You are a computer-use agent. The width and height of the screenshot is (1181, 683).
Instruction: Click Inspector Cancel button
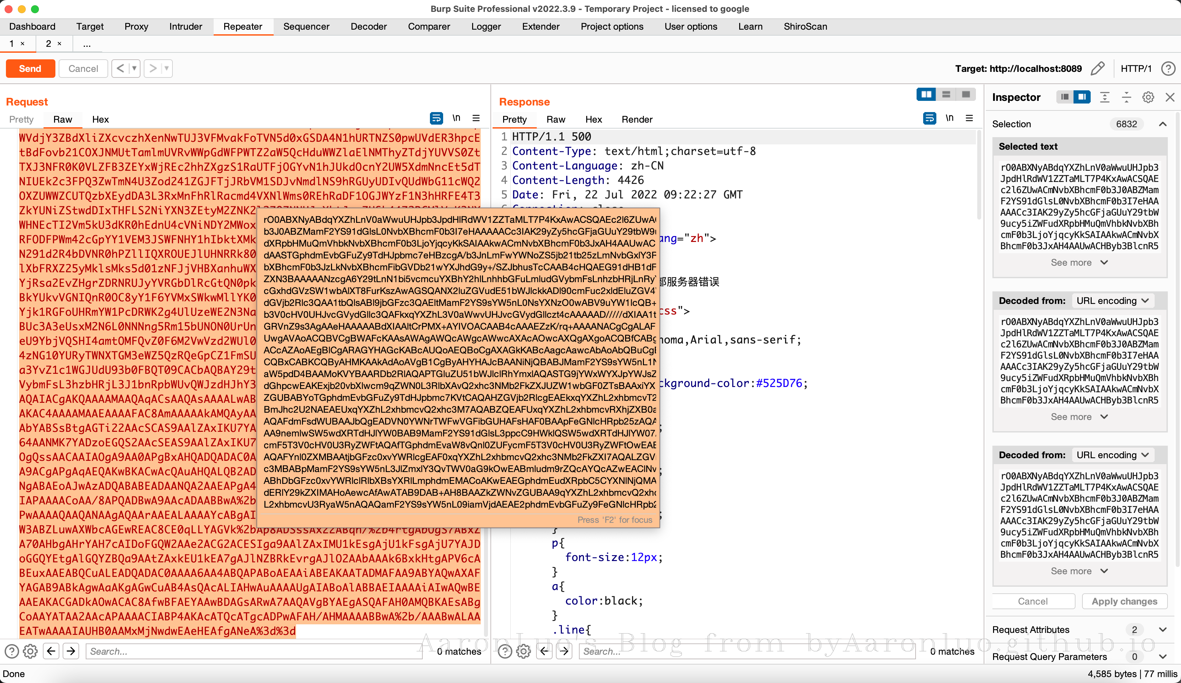pyautogui.click(x=1032, y=601)
